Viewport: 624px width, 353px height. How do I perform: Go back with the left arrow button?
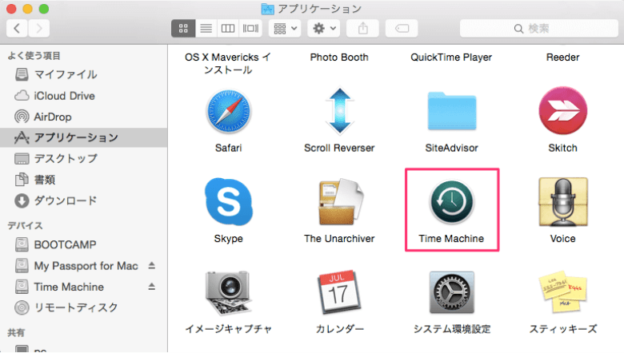click(x=17, y=28)
